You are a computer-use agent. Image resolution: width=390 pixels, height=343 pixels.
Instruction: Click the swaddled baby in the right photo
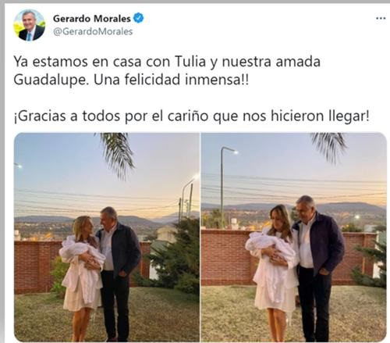[x=269, y=246]
